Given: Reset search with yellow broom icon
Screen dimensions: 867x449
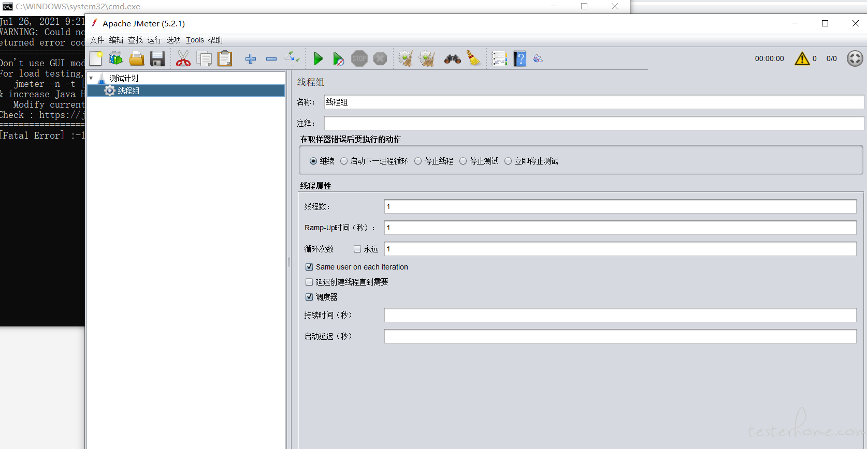Looking at the screenshot, I should click(x=473, y=58).
